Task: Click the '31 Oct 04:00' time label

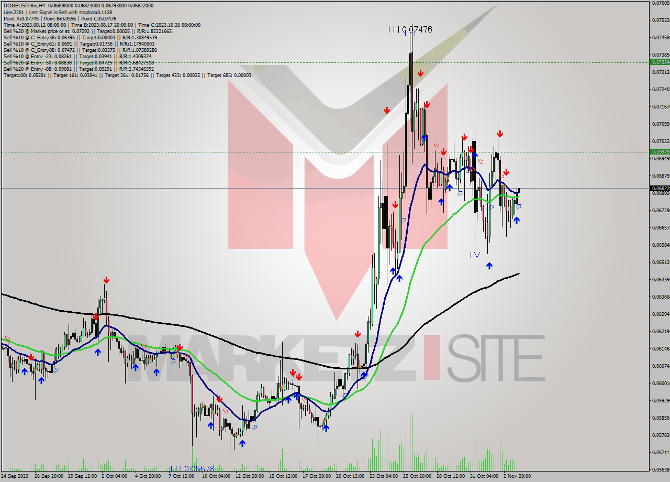Action: 484,476
